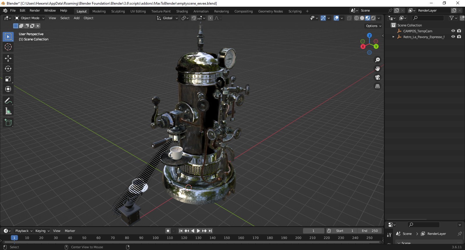The width and height of the screenshot is (465, 250).
Task: Open the Playback dropdown
Action: (x=24, y=231)
